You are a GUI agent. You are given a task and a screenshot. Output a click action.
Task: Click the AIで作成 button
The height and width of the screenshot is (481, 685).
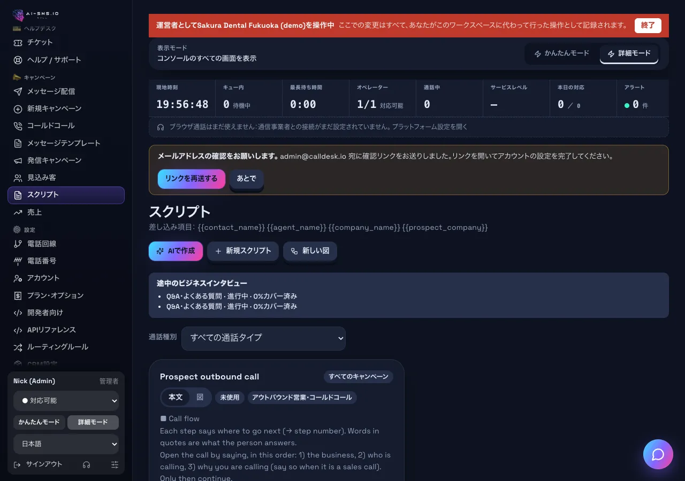pos(176,251)
